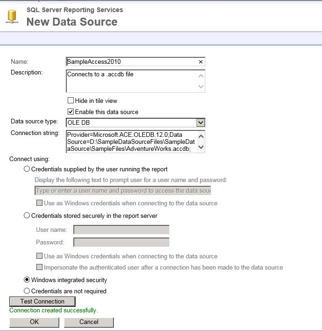322x331 pixels.
Task: Click inside the Description text area
Action: (131, 81)
